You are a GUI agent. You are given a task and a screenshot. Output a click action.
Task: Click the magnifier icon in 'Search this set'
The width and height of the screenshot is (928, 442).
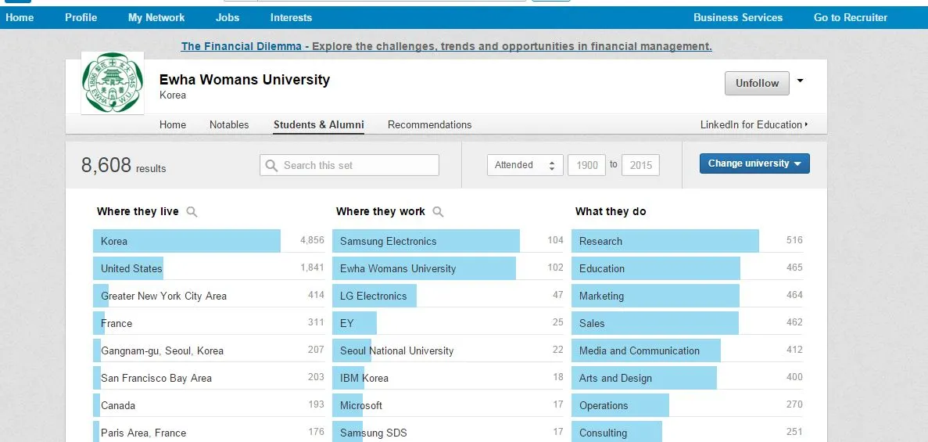tap(272, 165)
